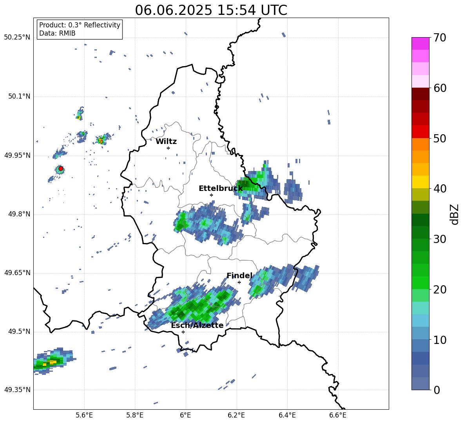Viewport: 464px width, 423px height.
Task: Click the Ettelbruck cross marker
Action: 211,195
